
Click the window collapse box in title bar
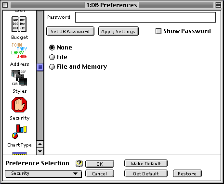click(x=218, y=5)
